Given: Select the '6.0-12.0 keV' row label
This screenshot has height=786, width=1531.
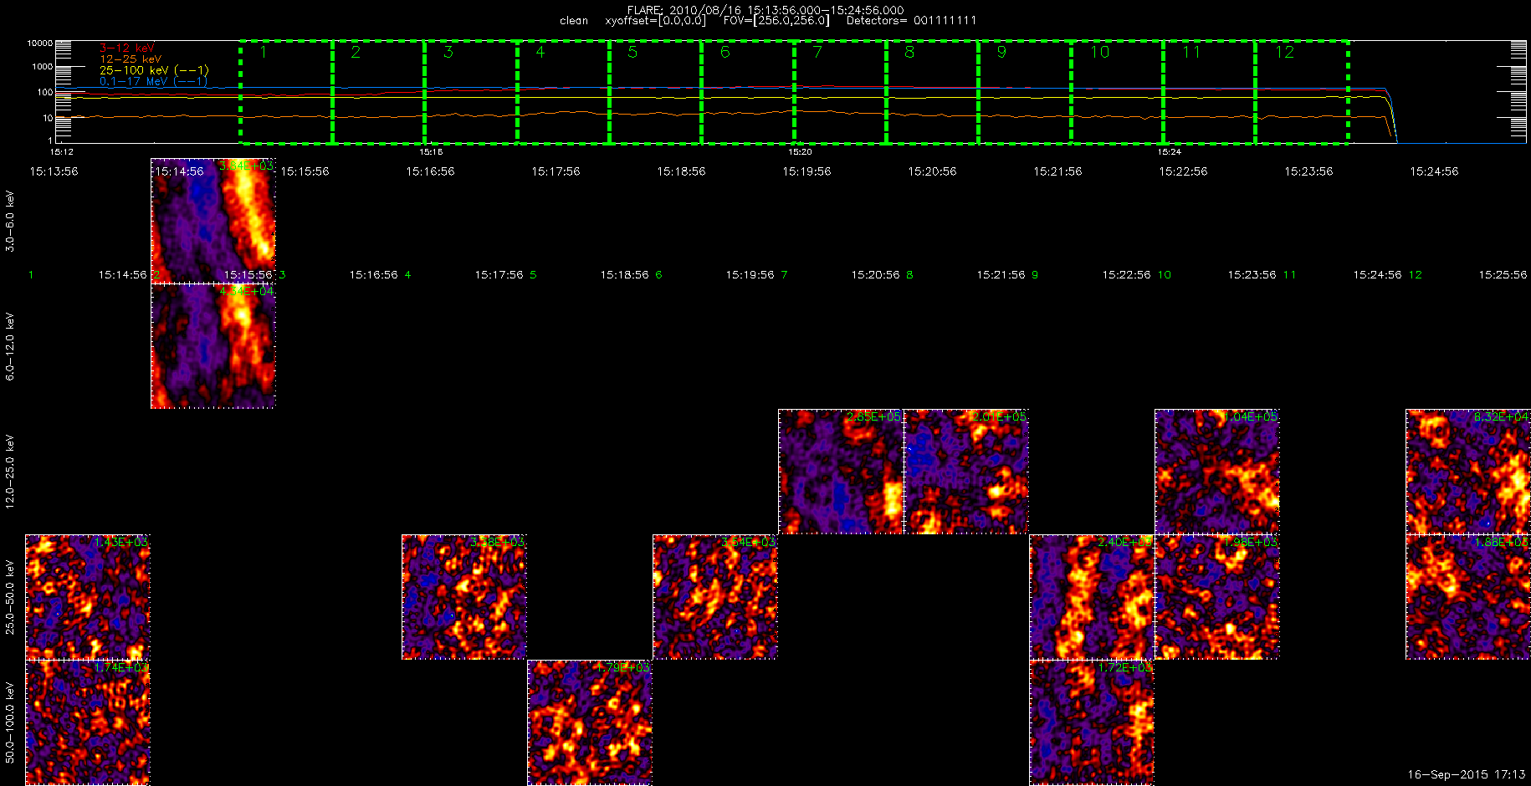Looking at the screenshot, I should [10, 346].
